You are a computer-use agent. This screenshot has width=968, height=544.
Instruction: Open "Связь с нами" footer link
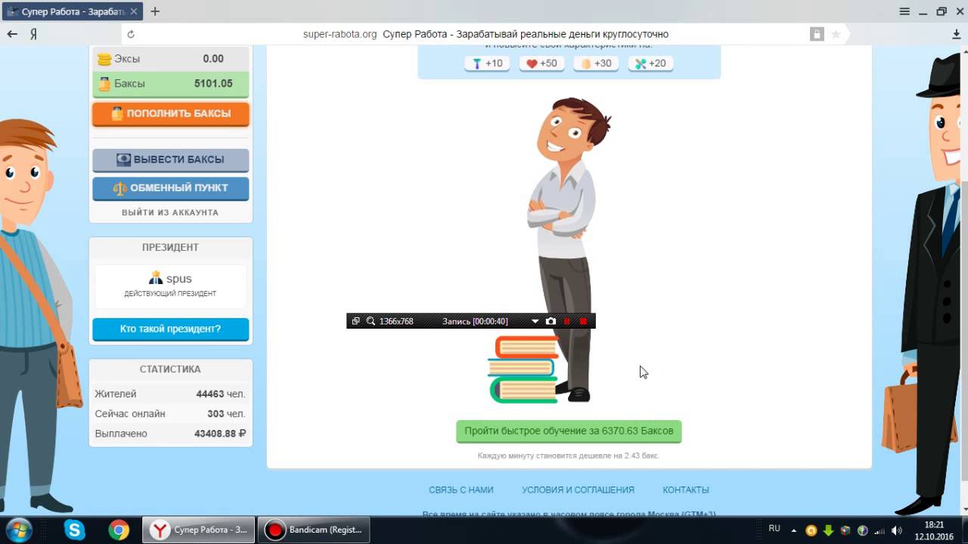(461, 490)
